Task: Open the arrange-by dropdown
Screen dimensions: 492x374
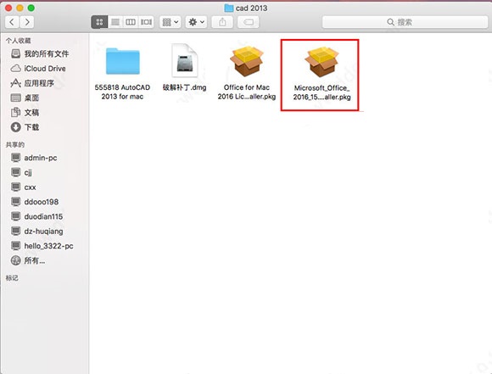Action: click(170, 22)
